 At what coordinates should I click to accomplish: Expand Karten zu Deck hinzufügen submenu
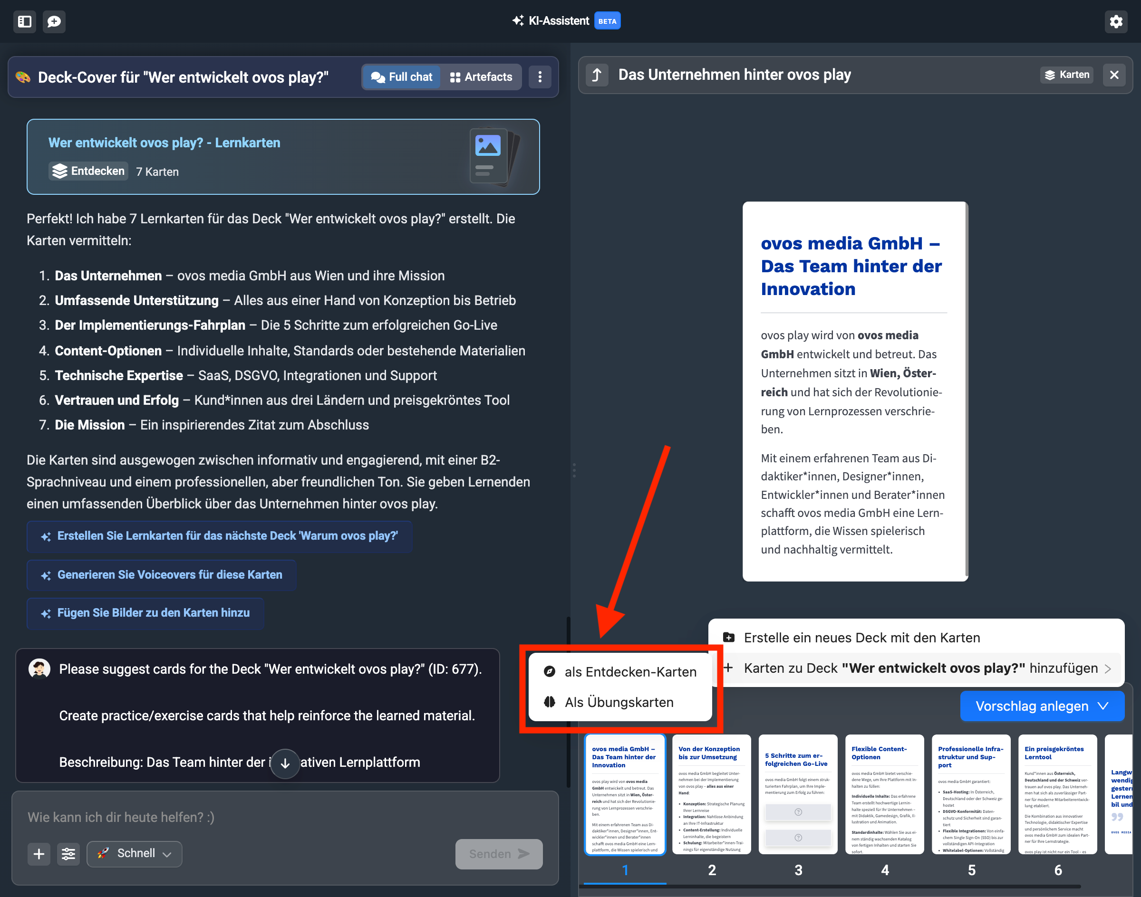[x=921, y=668]
